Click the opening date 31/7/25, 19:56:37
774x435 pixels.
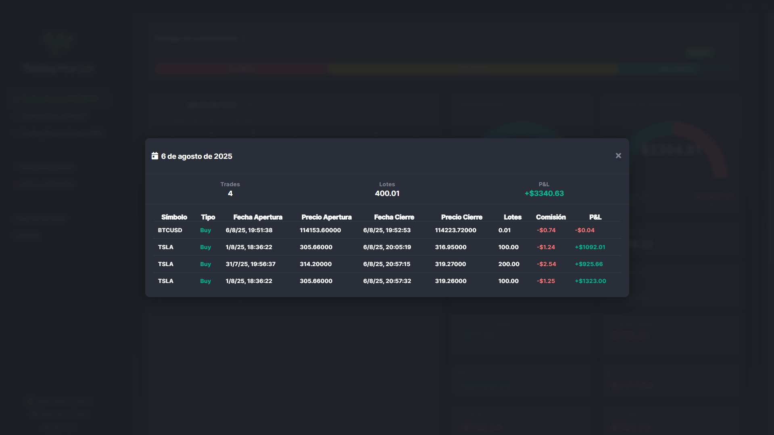pos(250,264)
